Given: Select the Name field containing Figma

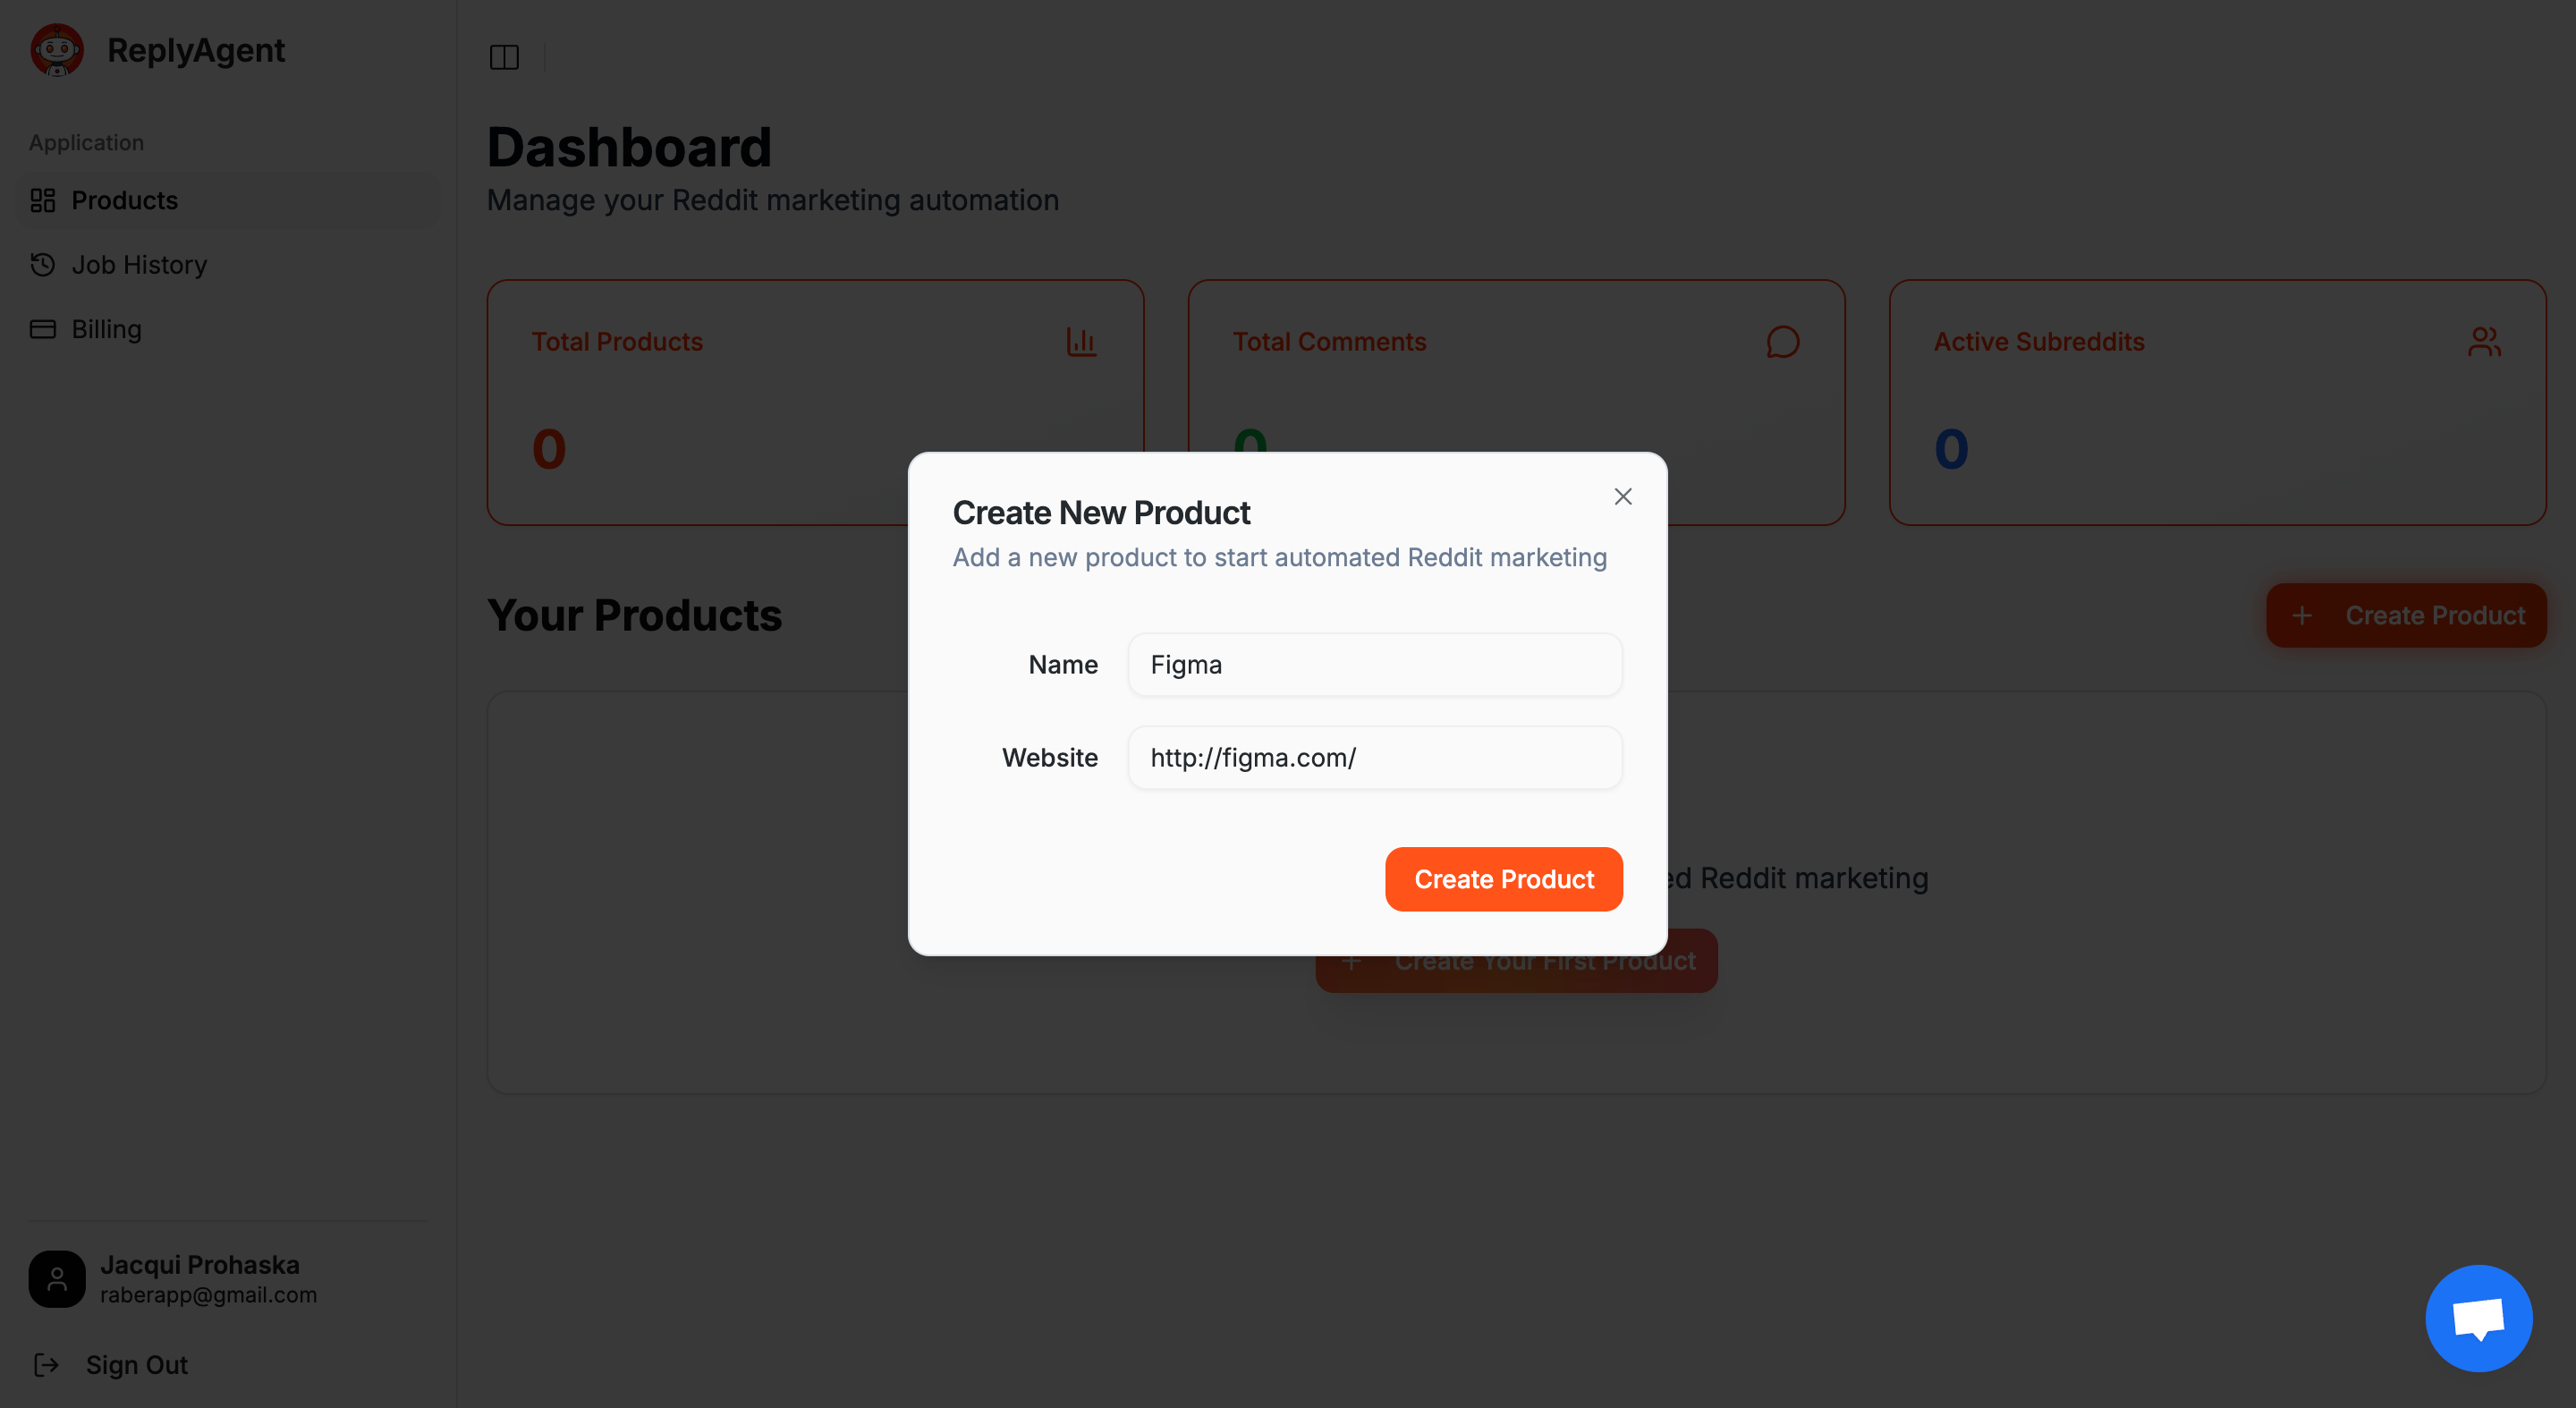Looking at the screenshot, I should click(x=1374, y=664).
